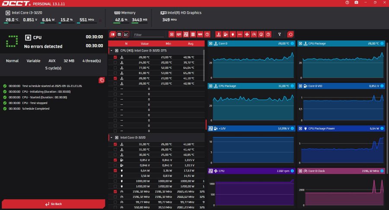Switch to graph-only view icon
This screenshot has height=210, width=389.
(126, 34)
